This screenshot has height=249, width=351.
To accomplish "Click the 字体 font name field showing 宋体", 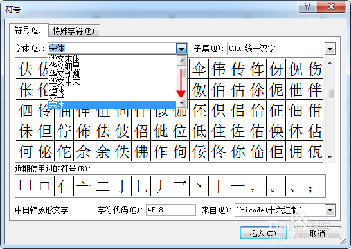I will pos(112,48).
